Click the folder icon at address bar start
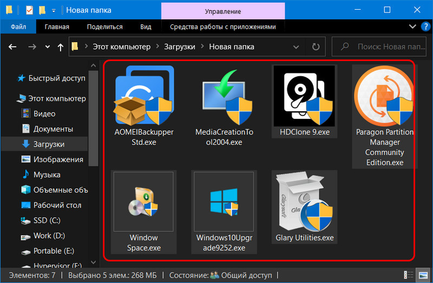433x283 pixels. coord(75,46)
